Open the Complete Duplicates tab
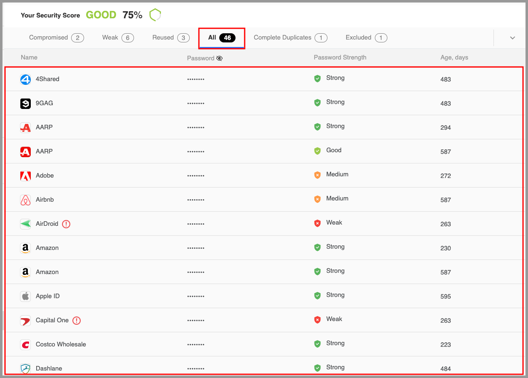 pos(290,37)
